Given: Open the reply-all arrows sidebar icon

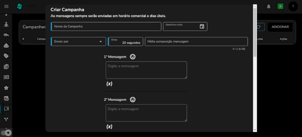Looking at the screenshot, I should pyautogui.click(x=6, y=35).
